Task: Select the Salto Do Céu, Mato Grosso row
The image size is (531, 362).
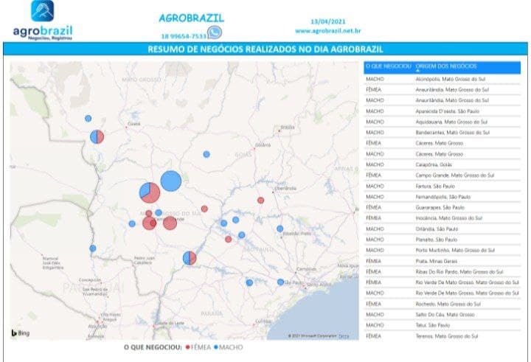Action: click(442, 315)
